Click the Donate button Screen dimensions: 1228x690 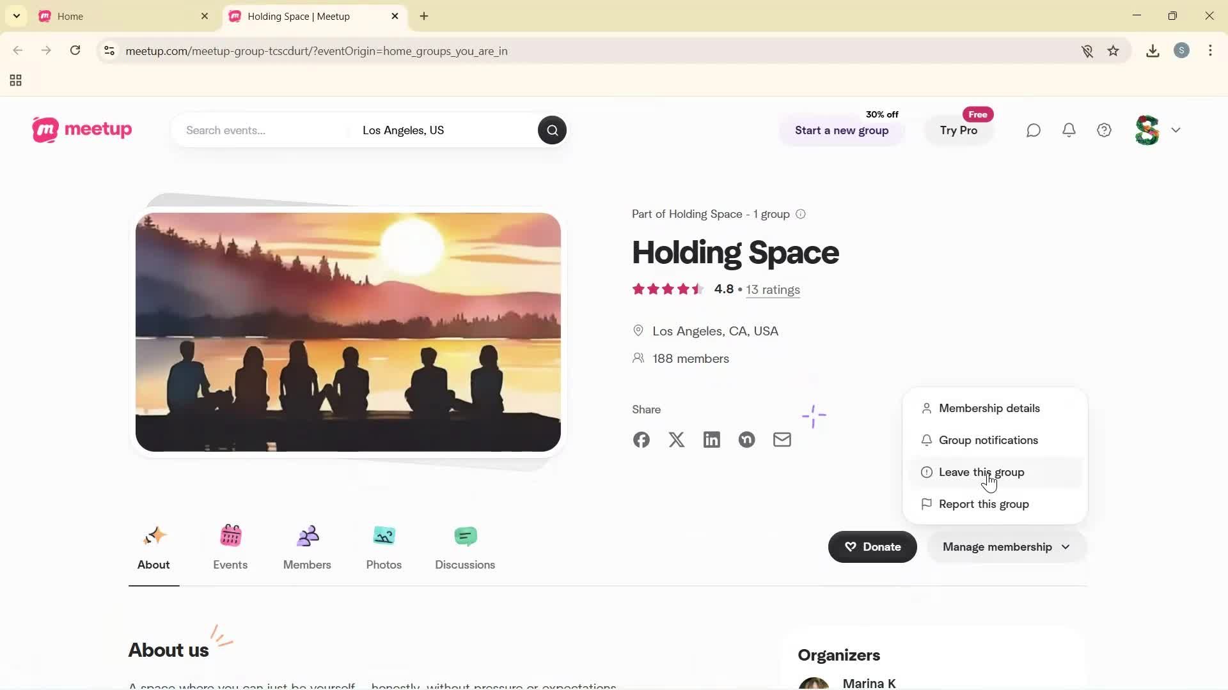pos(872,547)
